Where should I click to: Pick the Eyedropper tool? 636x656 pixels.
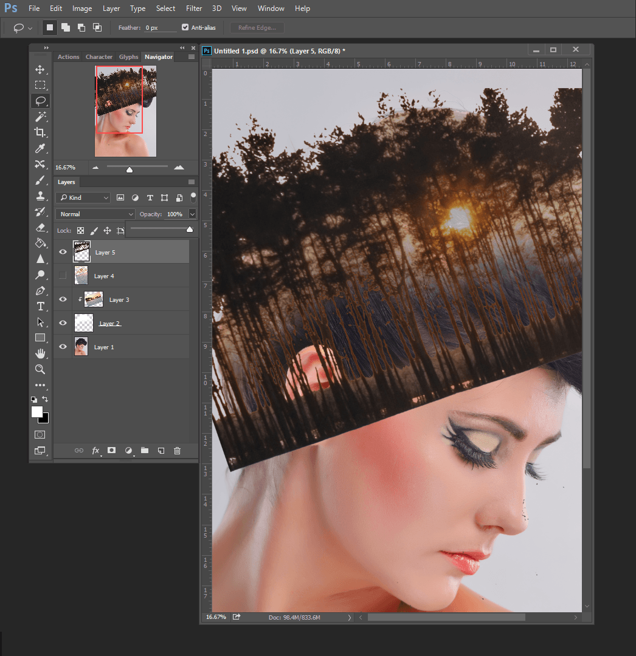click(40, 148)
